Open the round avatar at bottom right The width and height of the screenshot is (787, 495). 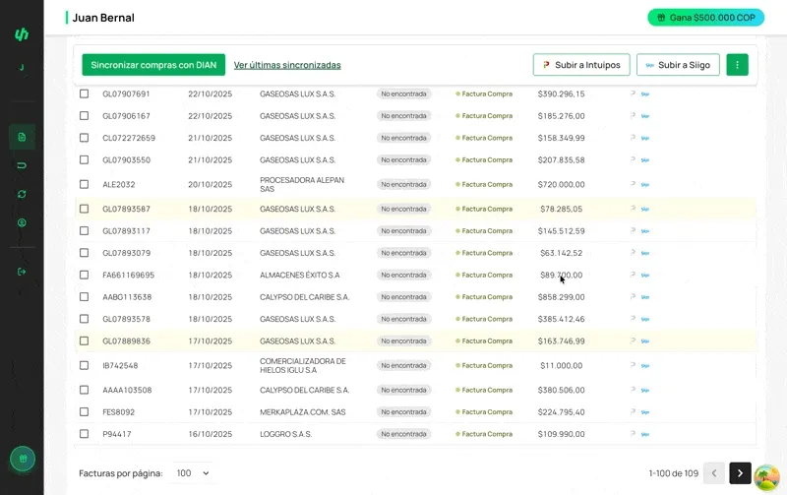point(766,478)
